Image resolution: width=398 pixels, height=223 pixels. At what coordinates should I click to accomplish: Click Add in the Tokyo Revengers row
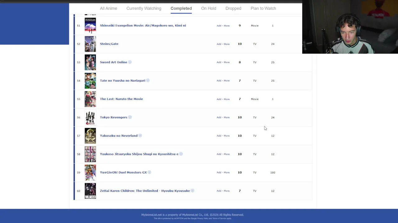pos(219,117)
